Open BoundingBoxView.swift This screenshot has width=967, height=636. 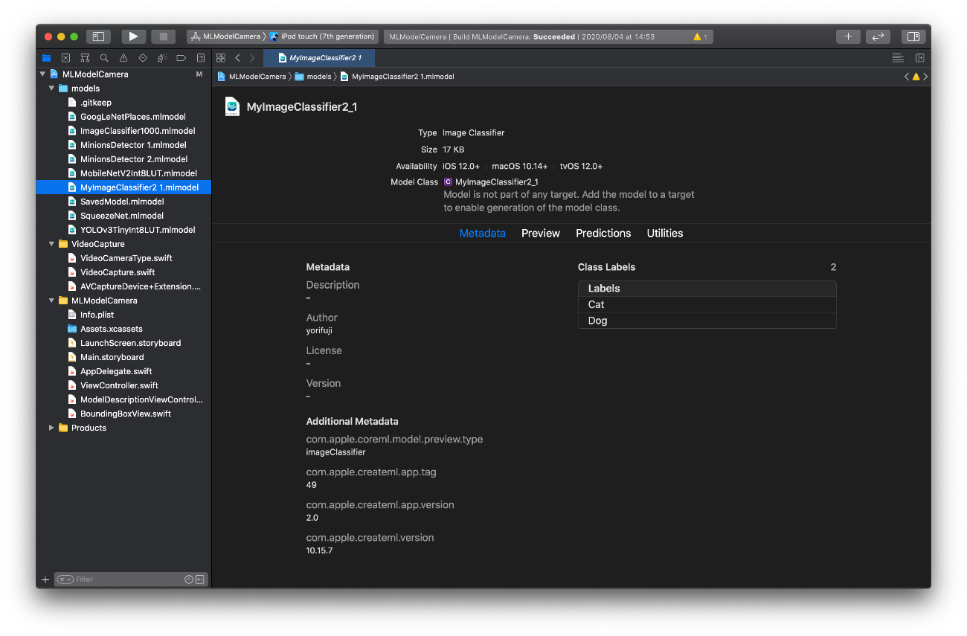point(126,414)
